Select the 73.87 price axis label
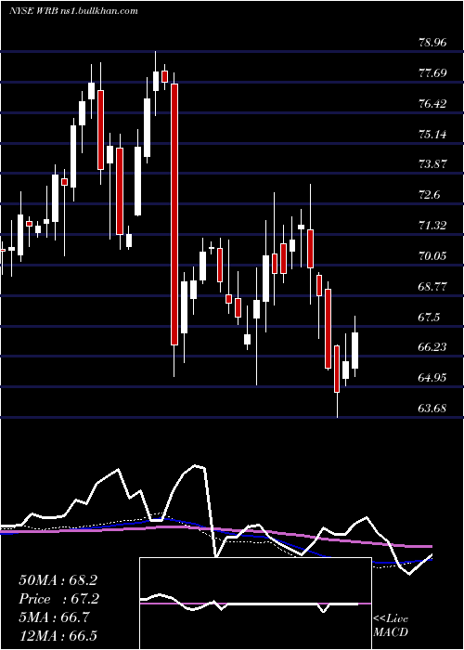The width and height of the screenshot is (464, 650). point(432,164)
